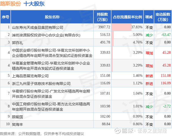Click the 107.81 holdings value
Viewport: 172px width, 136px height.
coord(105,93)
